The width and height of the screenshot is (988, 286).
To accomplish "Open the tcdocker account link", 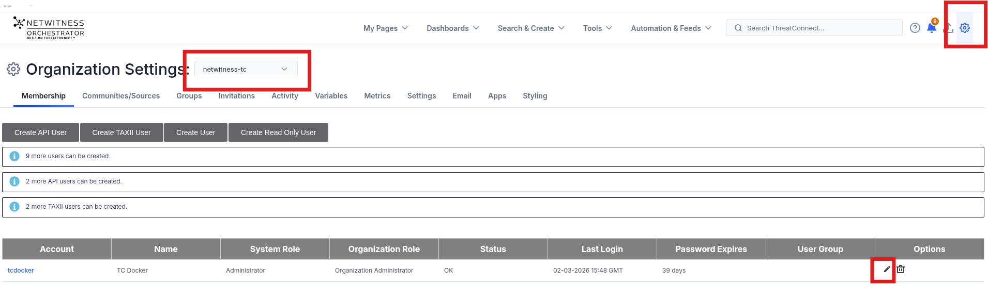I will (x=21, y=271).
